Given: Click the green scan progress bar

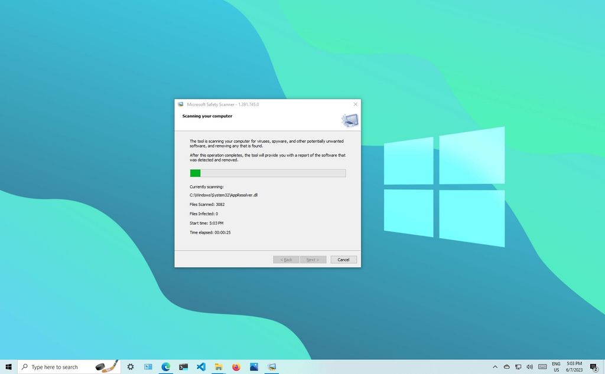Looking at the screenshot, I should [195, 173].
